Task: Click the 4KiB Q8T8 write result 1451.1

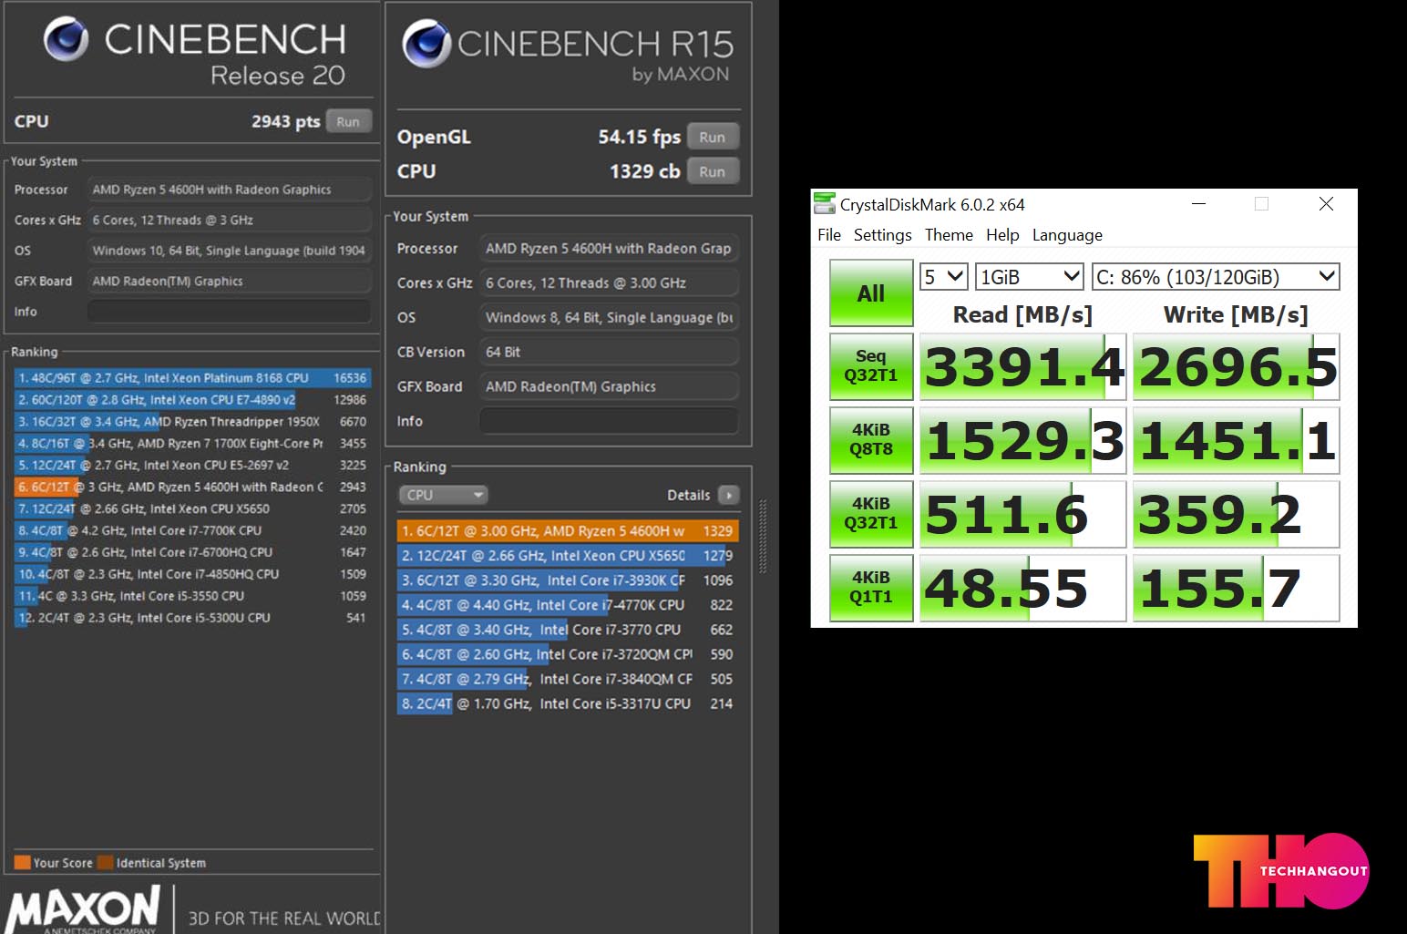Action: 1237,440
